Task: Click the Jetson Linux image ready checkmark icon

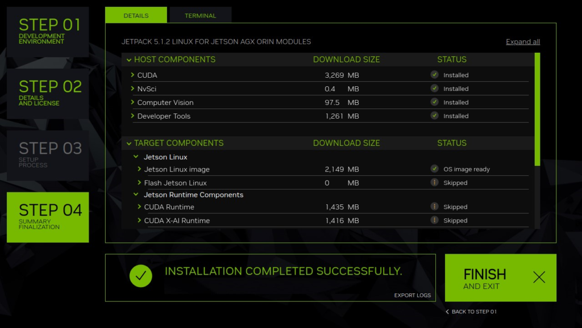Action: pos(434,169)
